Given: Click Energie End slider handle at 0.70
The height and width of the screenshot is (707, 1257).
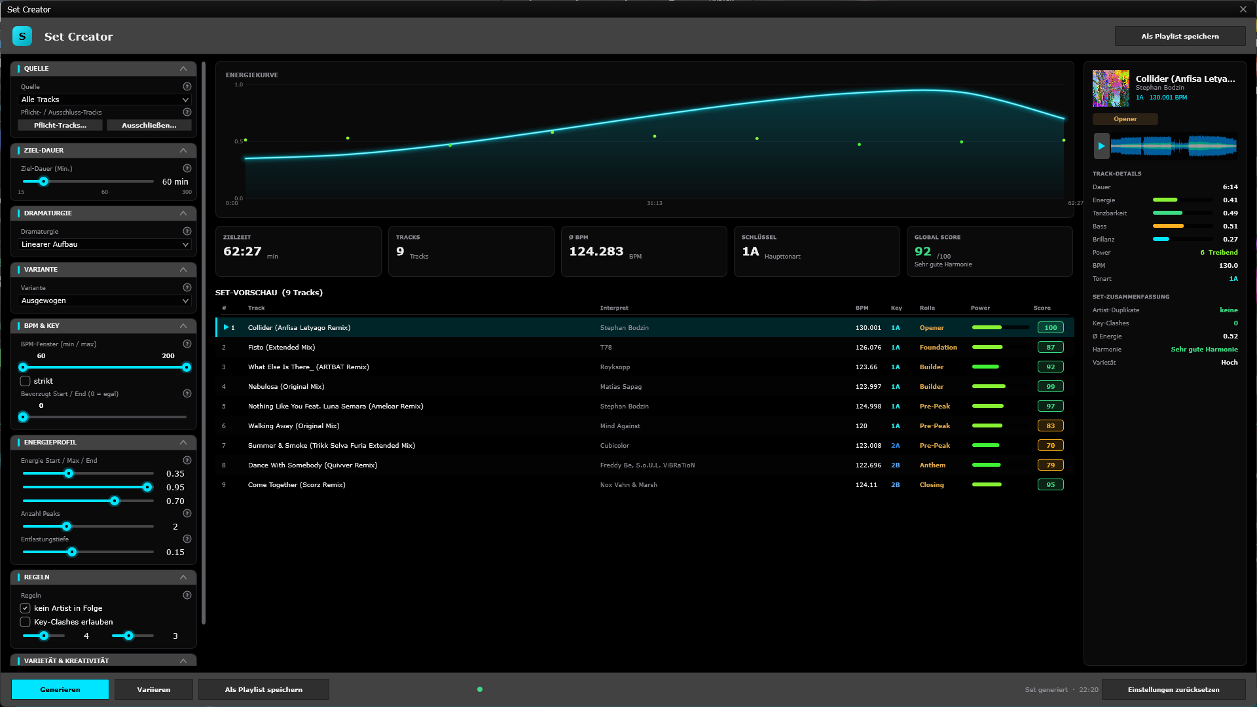Looking at the screenshot, I should click(x=115, y=501).
